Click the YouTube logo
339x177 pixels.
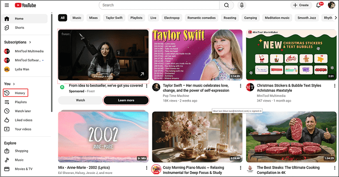[x=25, y=5]
